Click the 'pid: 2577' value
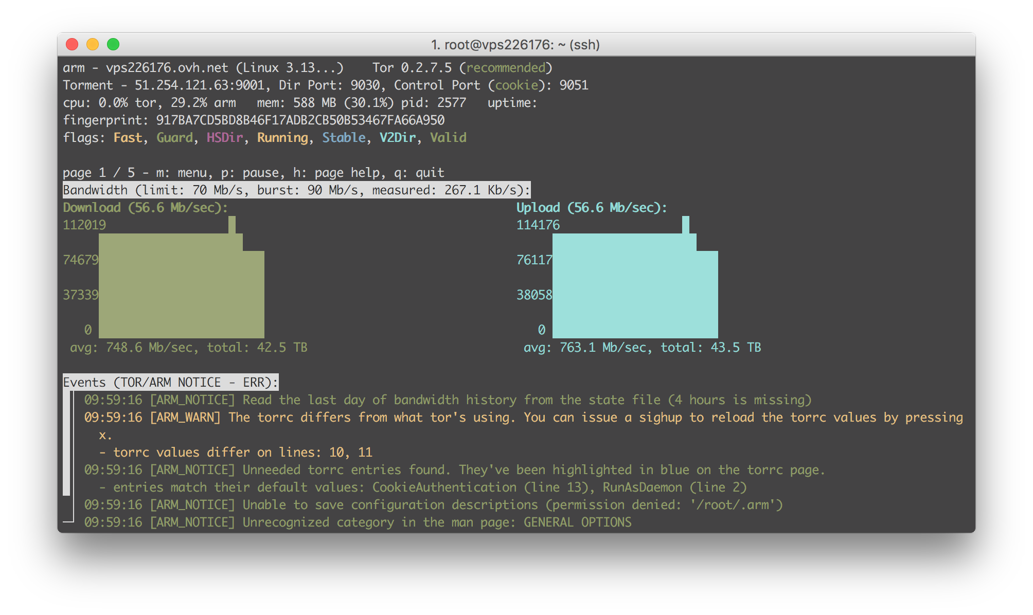 (434, 103)
